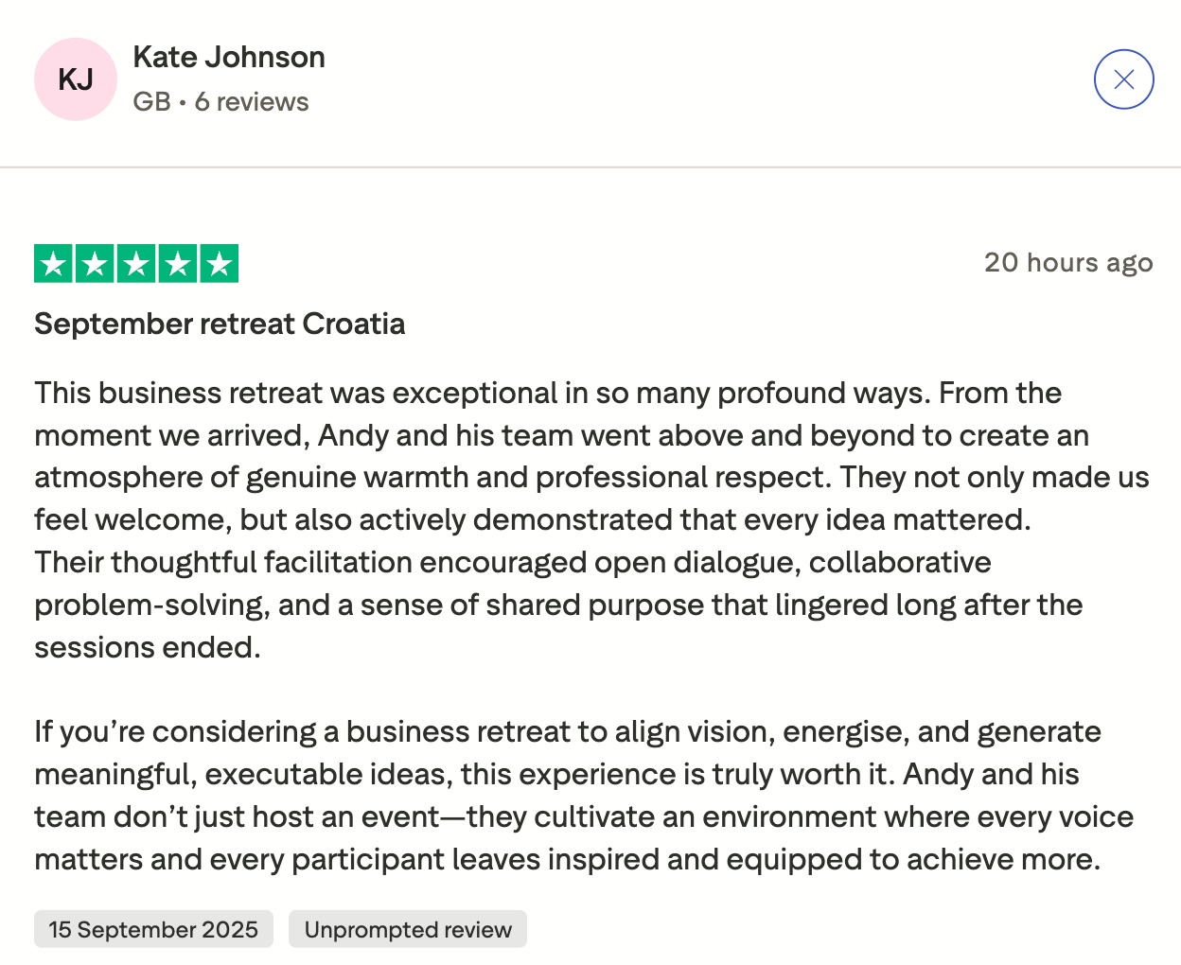Image resolution: width=1181 pixels, height=965 pixels.
Task: Click the "6 reviews" count
Action: 252,101
